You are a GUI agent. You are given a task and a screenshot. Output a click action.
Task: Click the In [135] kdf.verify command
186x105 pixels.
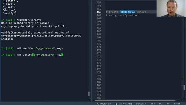click(40, 48)
